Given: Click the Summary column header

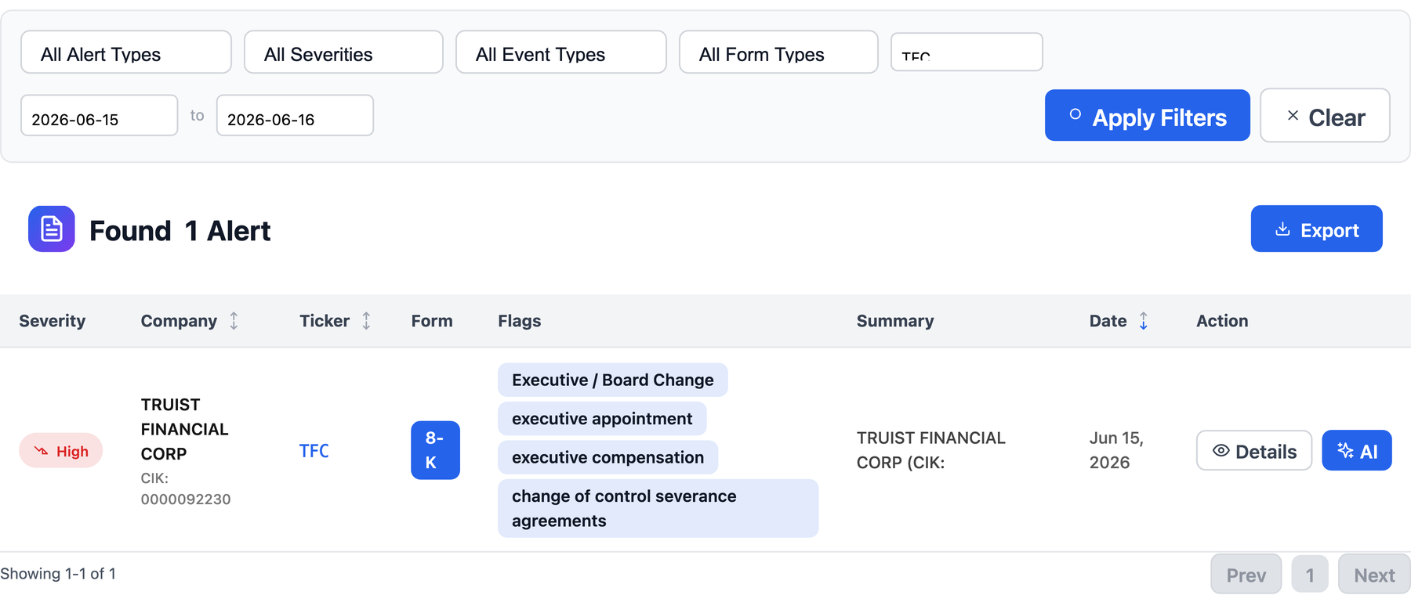Looking at the screenshot, I should pyautogui.click(x=895, y=321).
